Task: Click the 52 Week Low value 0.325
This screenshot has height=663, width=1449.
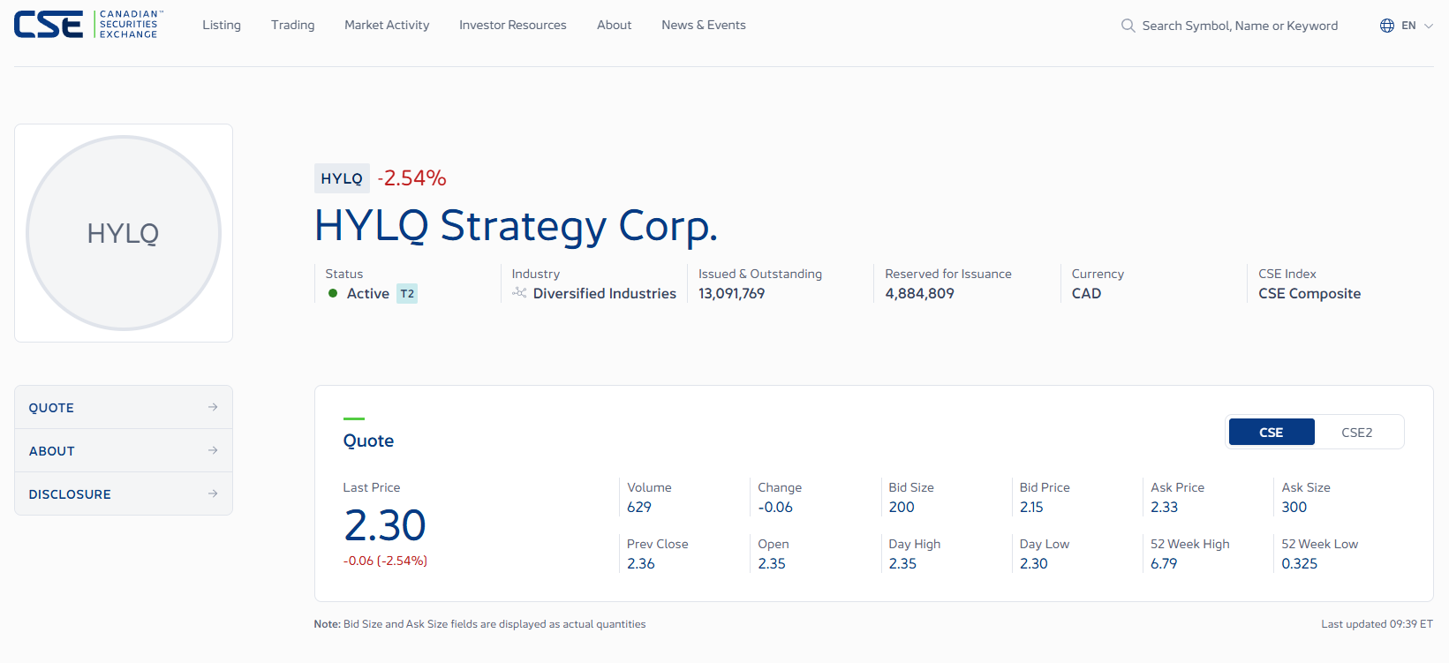Action: [x=1300, y=563]
